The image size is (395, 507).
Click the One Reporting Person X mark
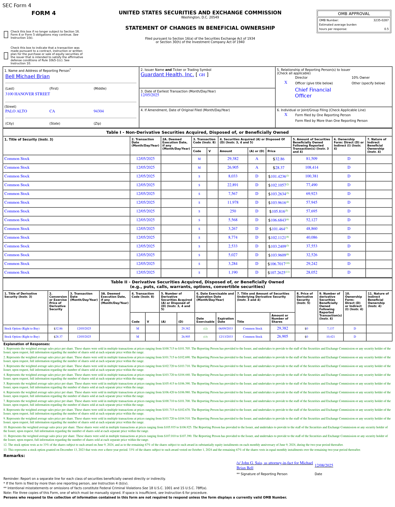[x=286, y=115]
